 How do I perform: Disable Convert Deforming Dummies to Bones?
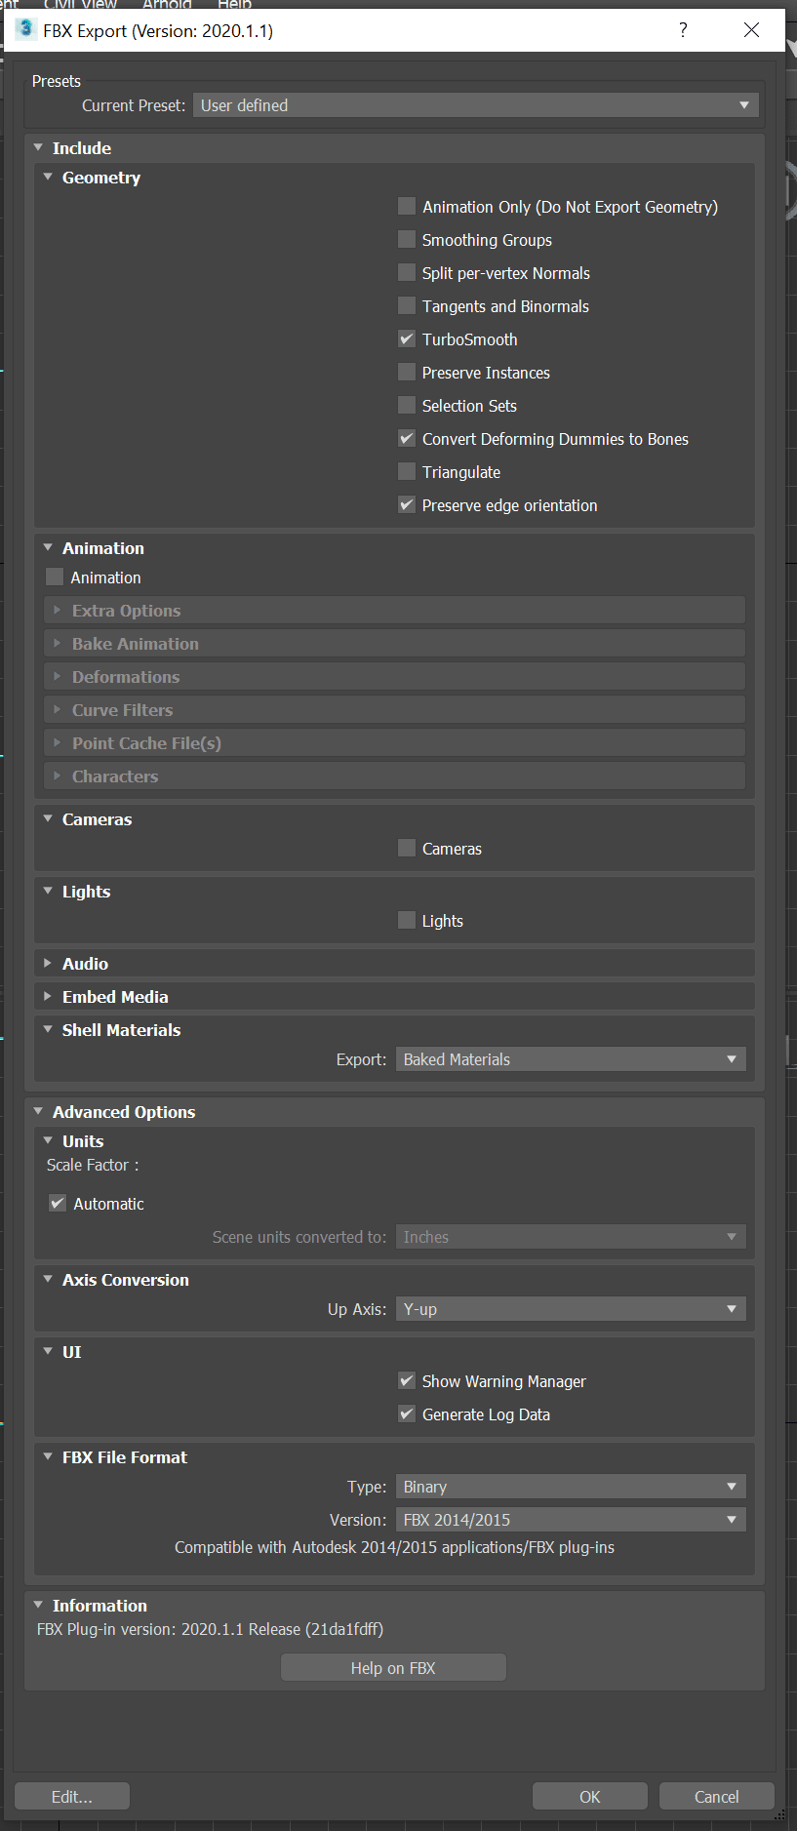click(407, 438)
